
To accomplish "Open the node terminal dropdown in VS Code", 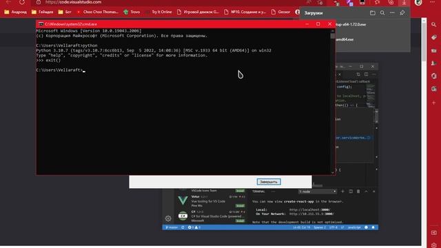I will tap(317, 192).
